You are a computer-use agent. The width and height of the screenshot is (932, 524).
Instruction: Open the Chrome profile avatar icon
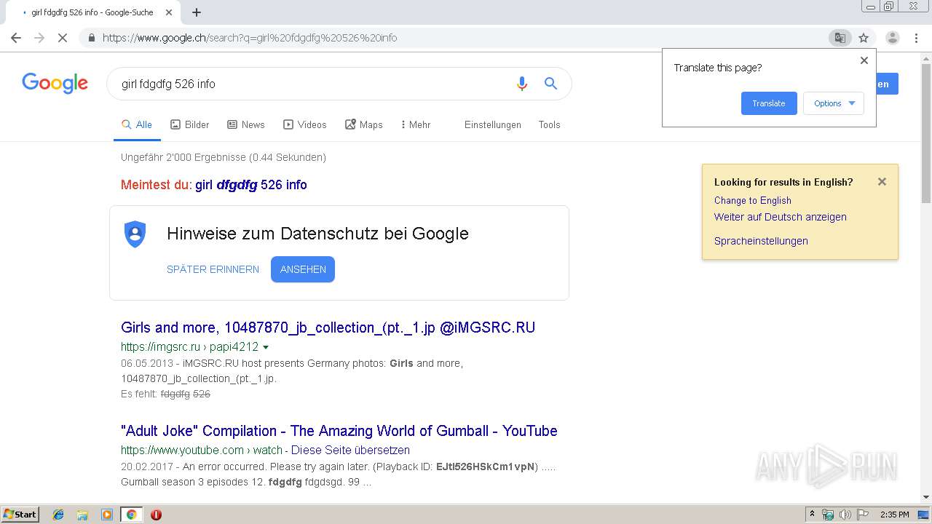(892, 38)
